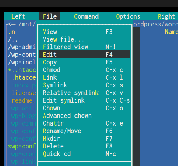
Task: Open the Options menu
Action: pos(128,16)
